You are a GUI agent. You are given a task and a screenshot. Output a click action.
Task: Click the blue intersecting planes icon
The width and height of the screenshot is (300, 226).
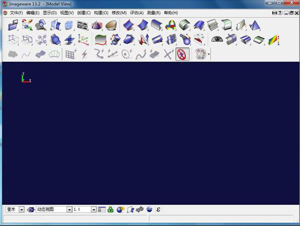(x=69, y=39)
